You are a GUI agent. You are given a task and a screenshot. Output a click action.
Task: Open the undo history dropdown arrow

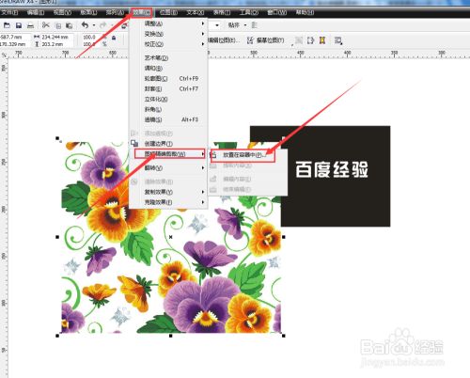click(94, 25)
